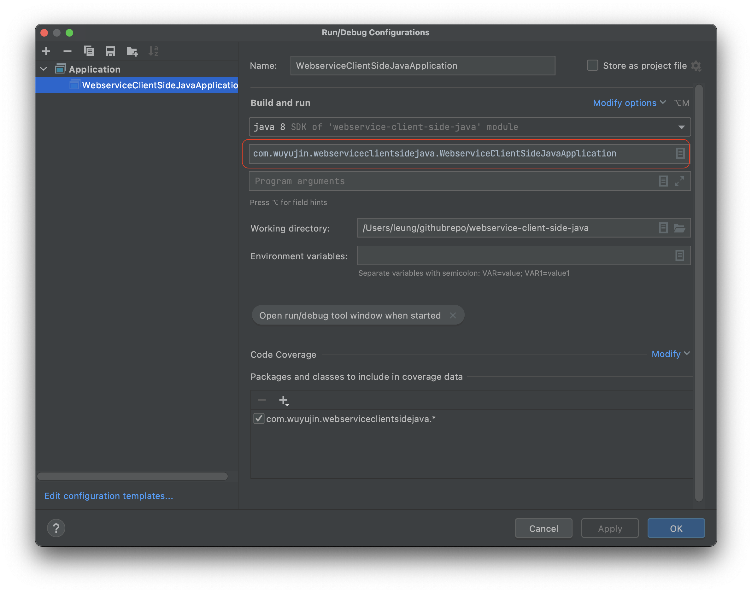Image resolution: width=752 pixels, height=593 pixels.
Task: Open the java 8 SDK dropdown
Action: (681, 127)
